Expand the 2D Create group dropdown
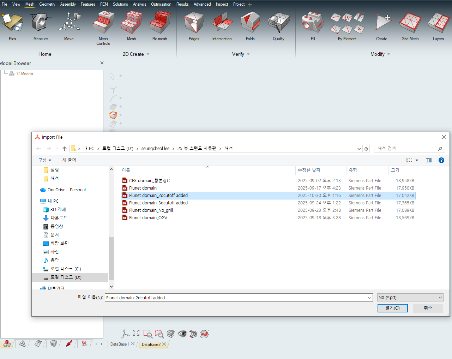This screenshot has height=359, width=452. pyautogui.click(x=148, y=54)
